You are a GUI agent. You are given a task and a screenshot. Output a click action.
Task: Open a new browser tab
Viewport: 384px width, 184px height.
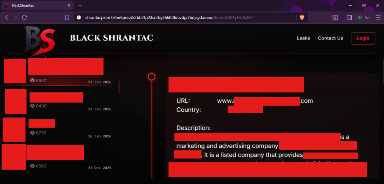80,5
